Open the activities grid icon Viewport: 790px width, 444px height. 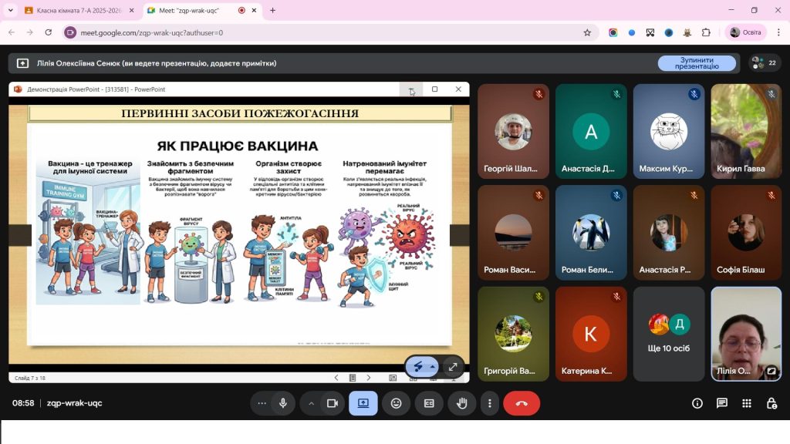tap(747, 403)
